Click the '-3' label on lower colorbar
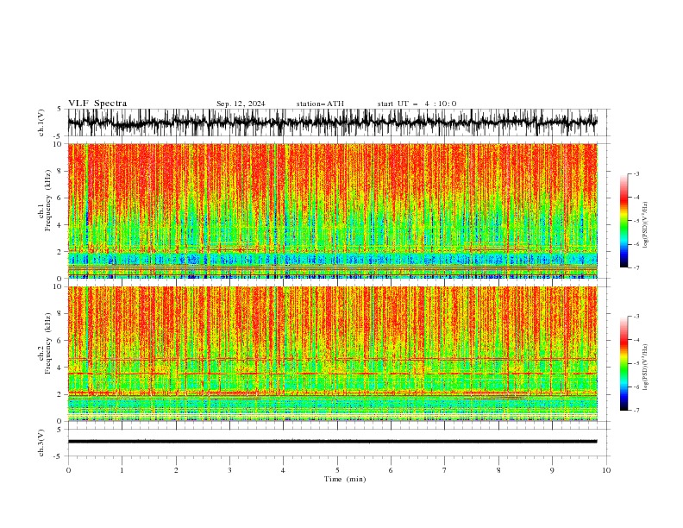 point(636,317)
